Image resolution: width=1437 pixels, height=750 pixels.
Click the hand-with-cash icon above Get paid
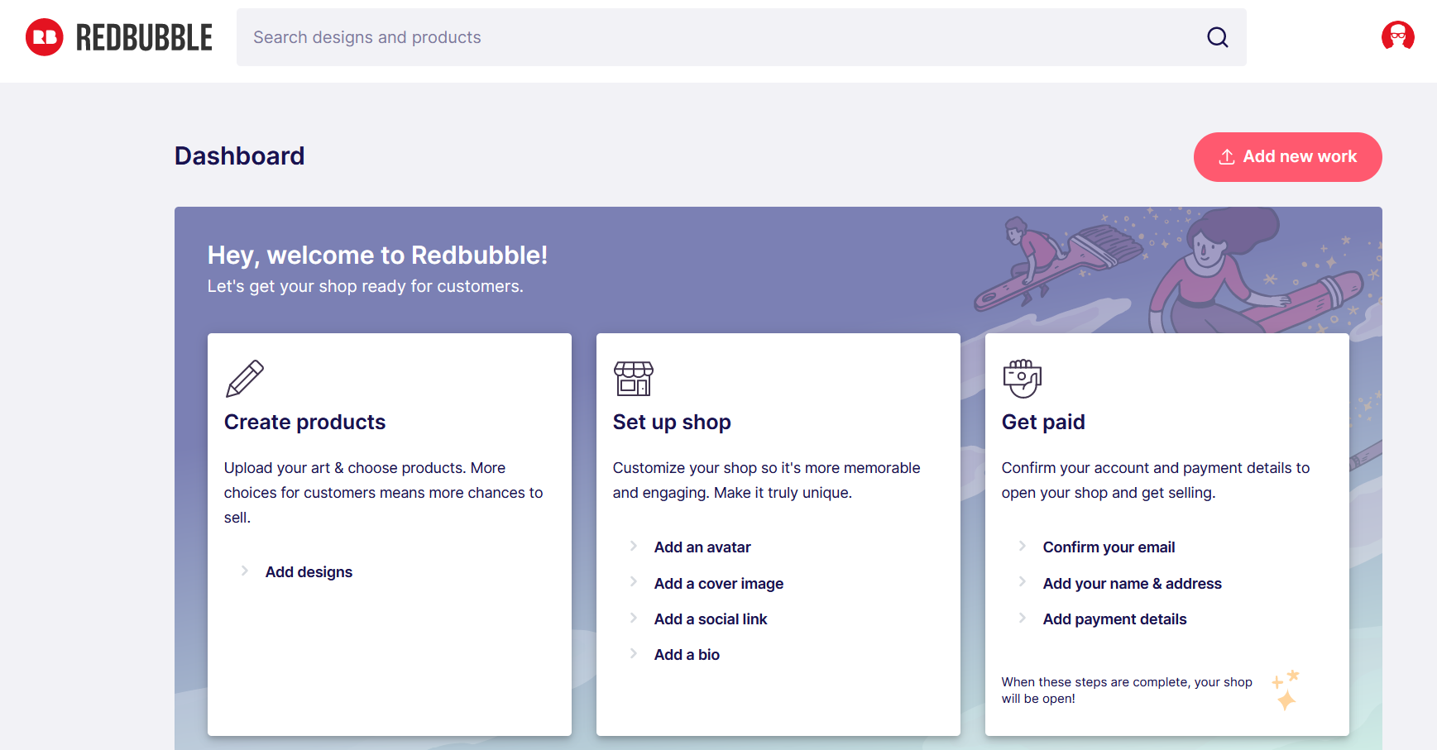coord(1022,379)
